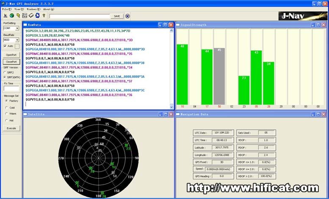Click the yellow question mark help icon

(x=44, y=16)
